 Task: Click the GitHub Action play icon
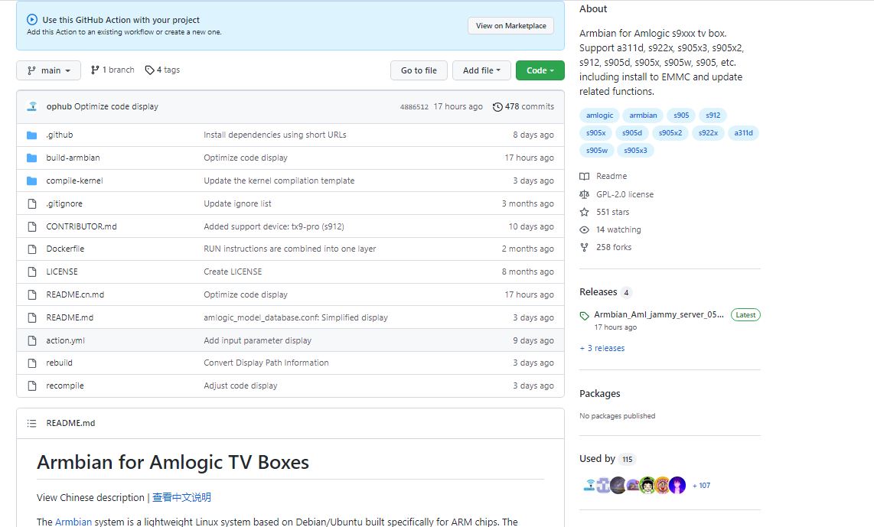pos(32,19)
